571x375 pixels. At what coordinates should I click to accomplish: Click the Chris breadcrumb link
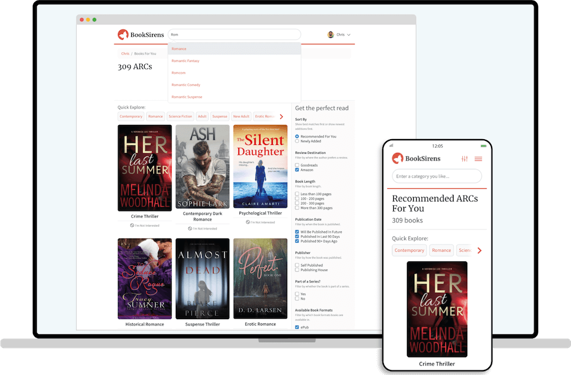[x=125, y=53]
